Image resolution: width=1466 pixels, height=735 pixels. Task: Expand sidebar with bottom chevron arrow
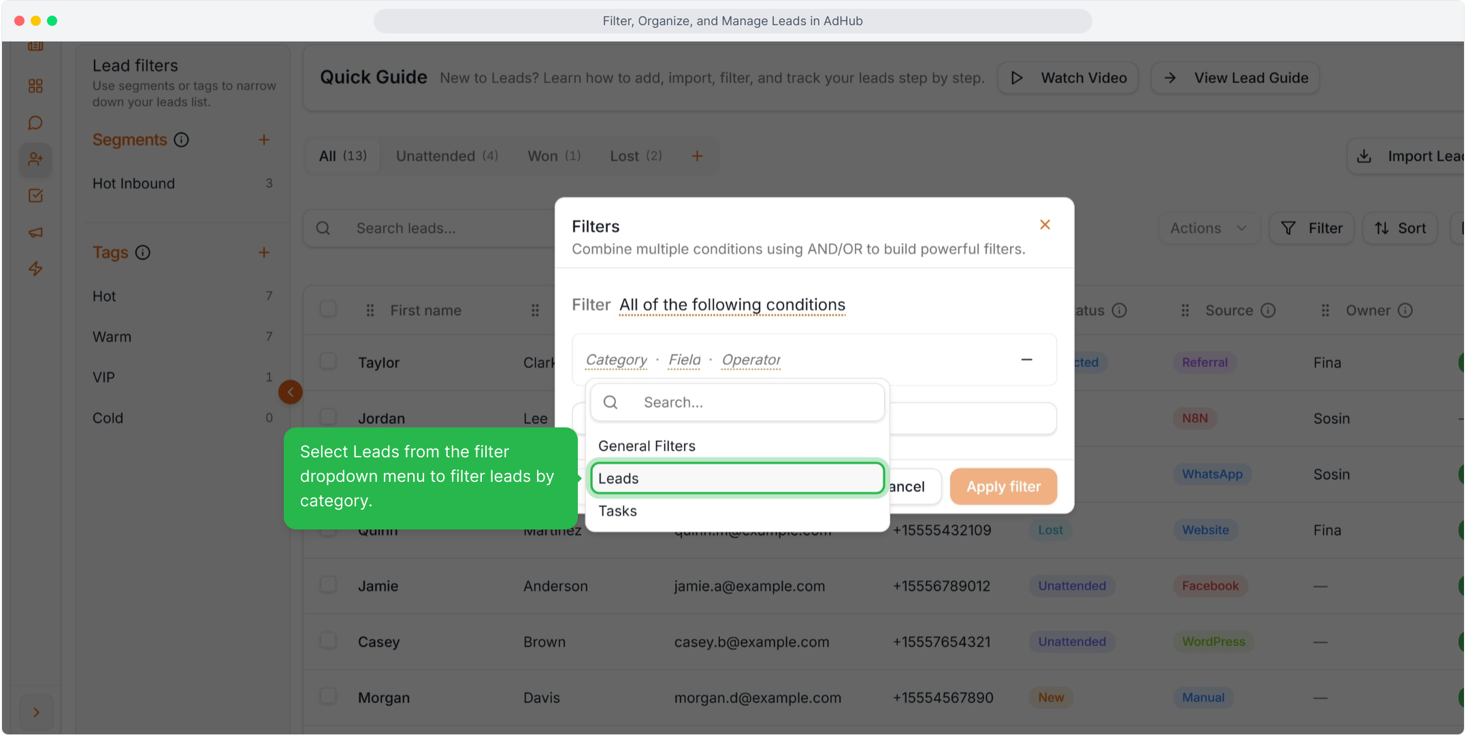36,713
